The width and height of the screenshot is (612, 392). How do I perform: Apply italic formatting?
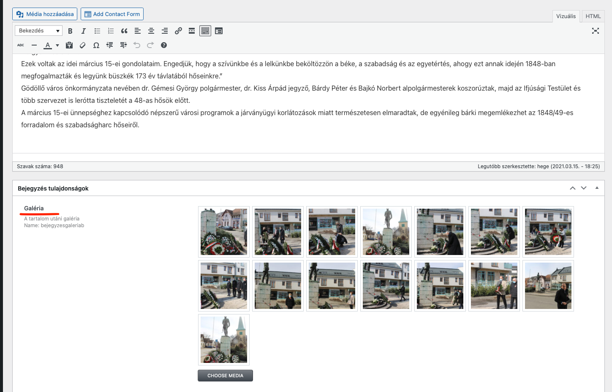click(x=84, y=31)
